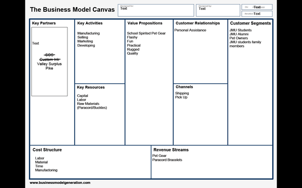Click the 'Designed by' input field

coord(218,10)
